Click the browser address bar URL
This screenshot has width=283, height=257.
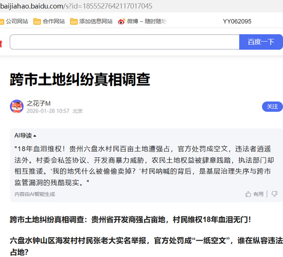pos(76,6)
